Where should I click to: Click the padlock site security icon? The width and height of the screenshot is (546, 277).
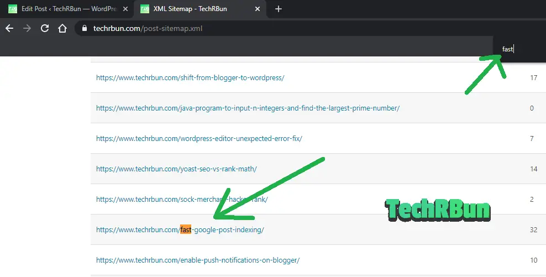point(84,28)
